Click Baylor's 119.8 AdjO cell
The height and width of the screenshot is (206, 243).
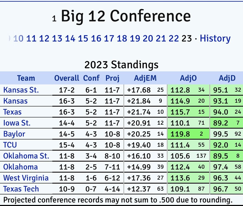pos(180,134)
